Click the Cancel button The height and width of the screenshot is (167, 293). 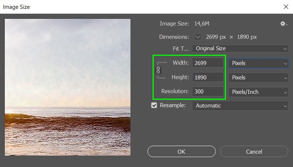(254, 151)
